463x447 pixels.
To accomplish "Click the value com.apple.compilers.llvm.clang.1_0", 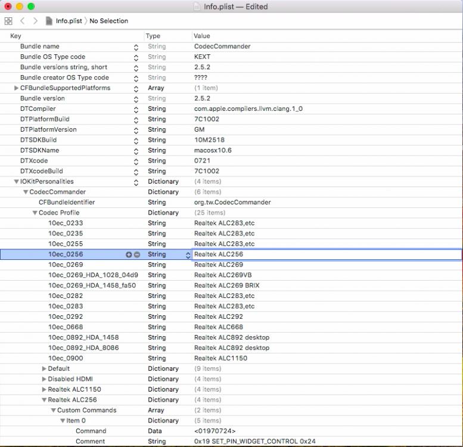I will point(248,108).
